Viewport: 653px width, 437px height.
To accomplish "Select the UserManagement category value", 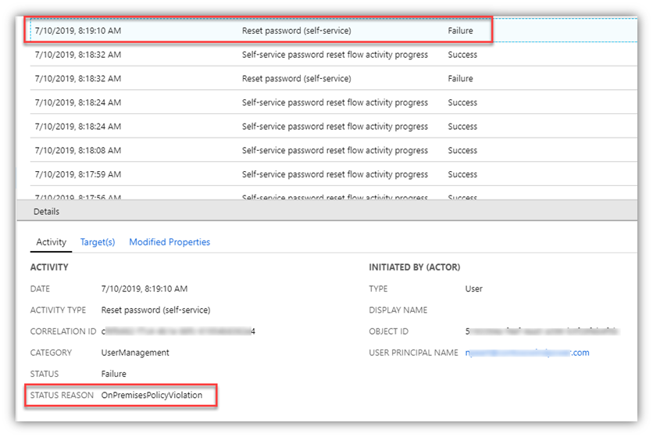I will click(135, 353).
